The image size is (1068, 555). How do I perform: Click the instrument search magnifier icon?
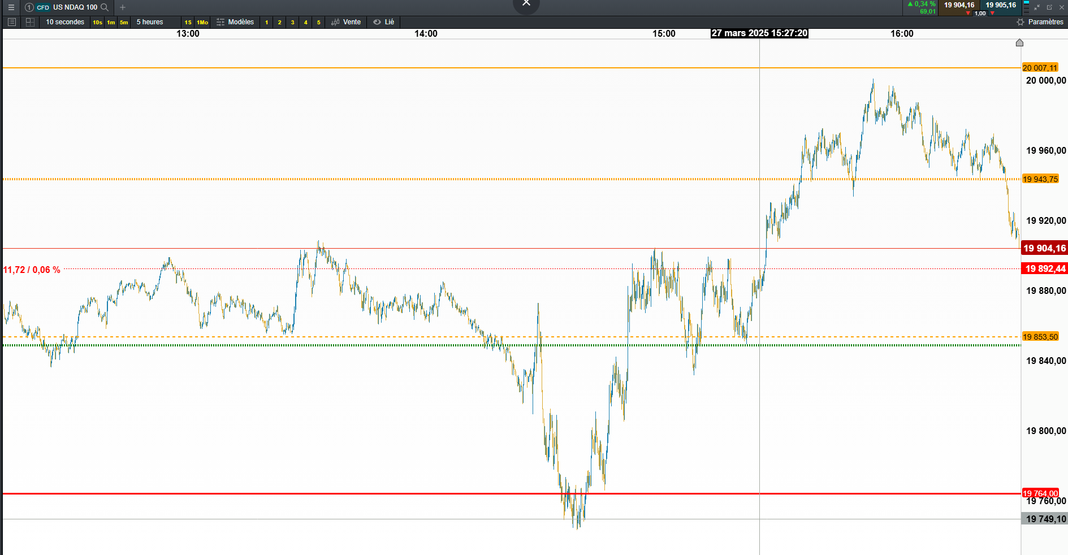(105, 7)
